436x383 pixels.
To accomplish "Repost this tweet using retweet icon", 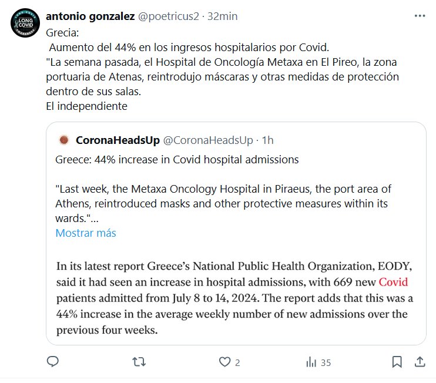I will click(139, 362).
